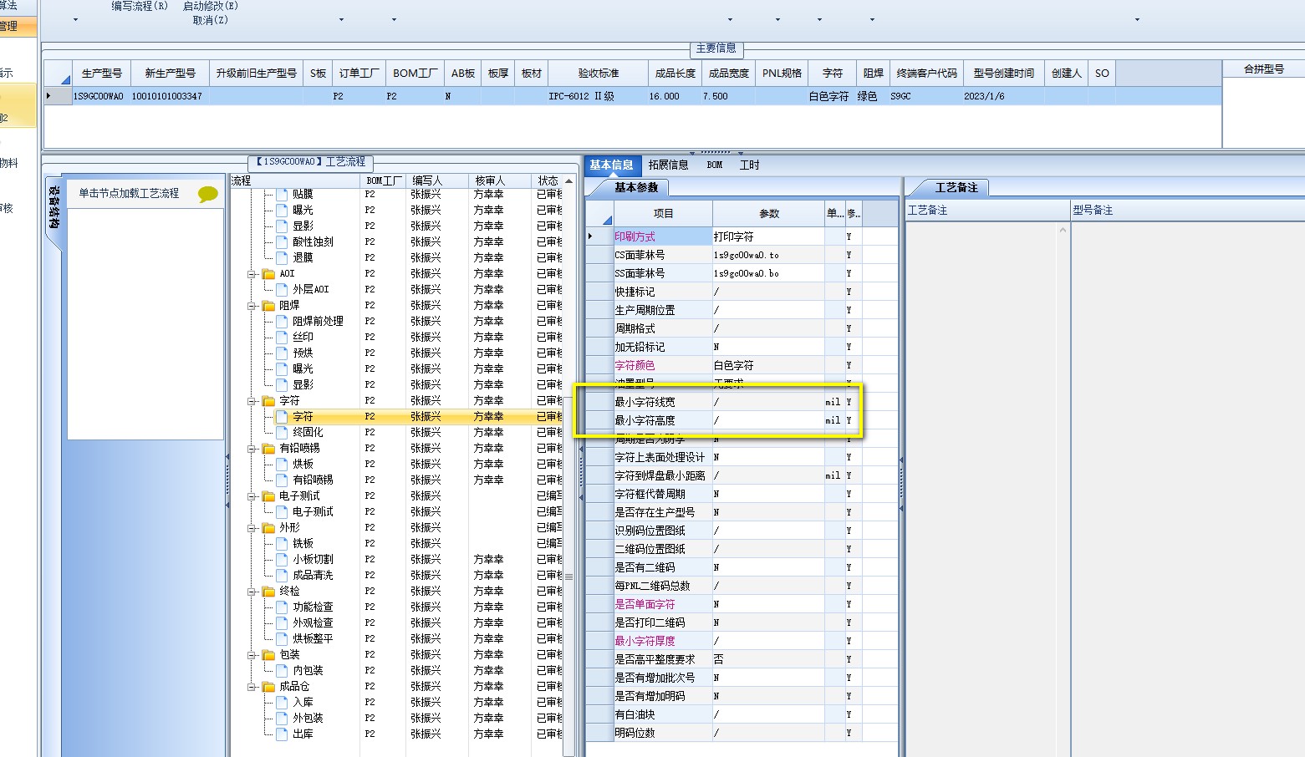Click the process tree vertical scrollbar thumb
1305x757 pixels.
569,576
